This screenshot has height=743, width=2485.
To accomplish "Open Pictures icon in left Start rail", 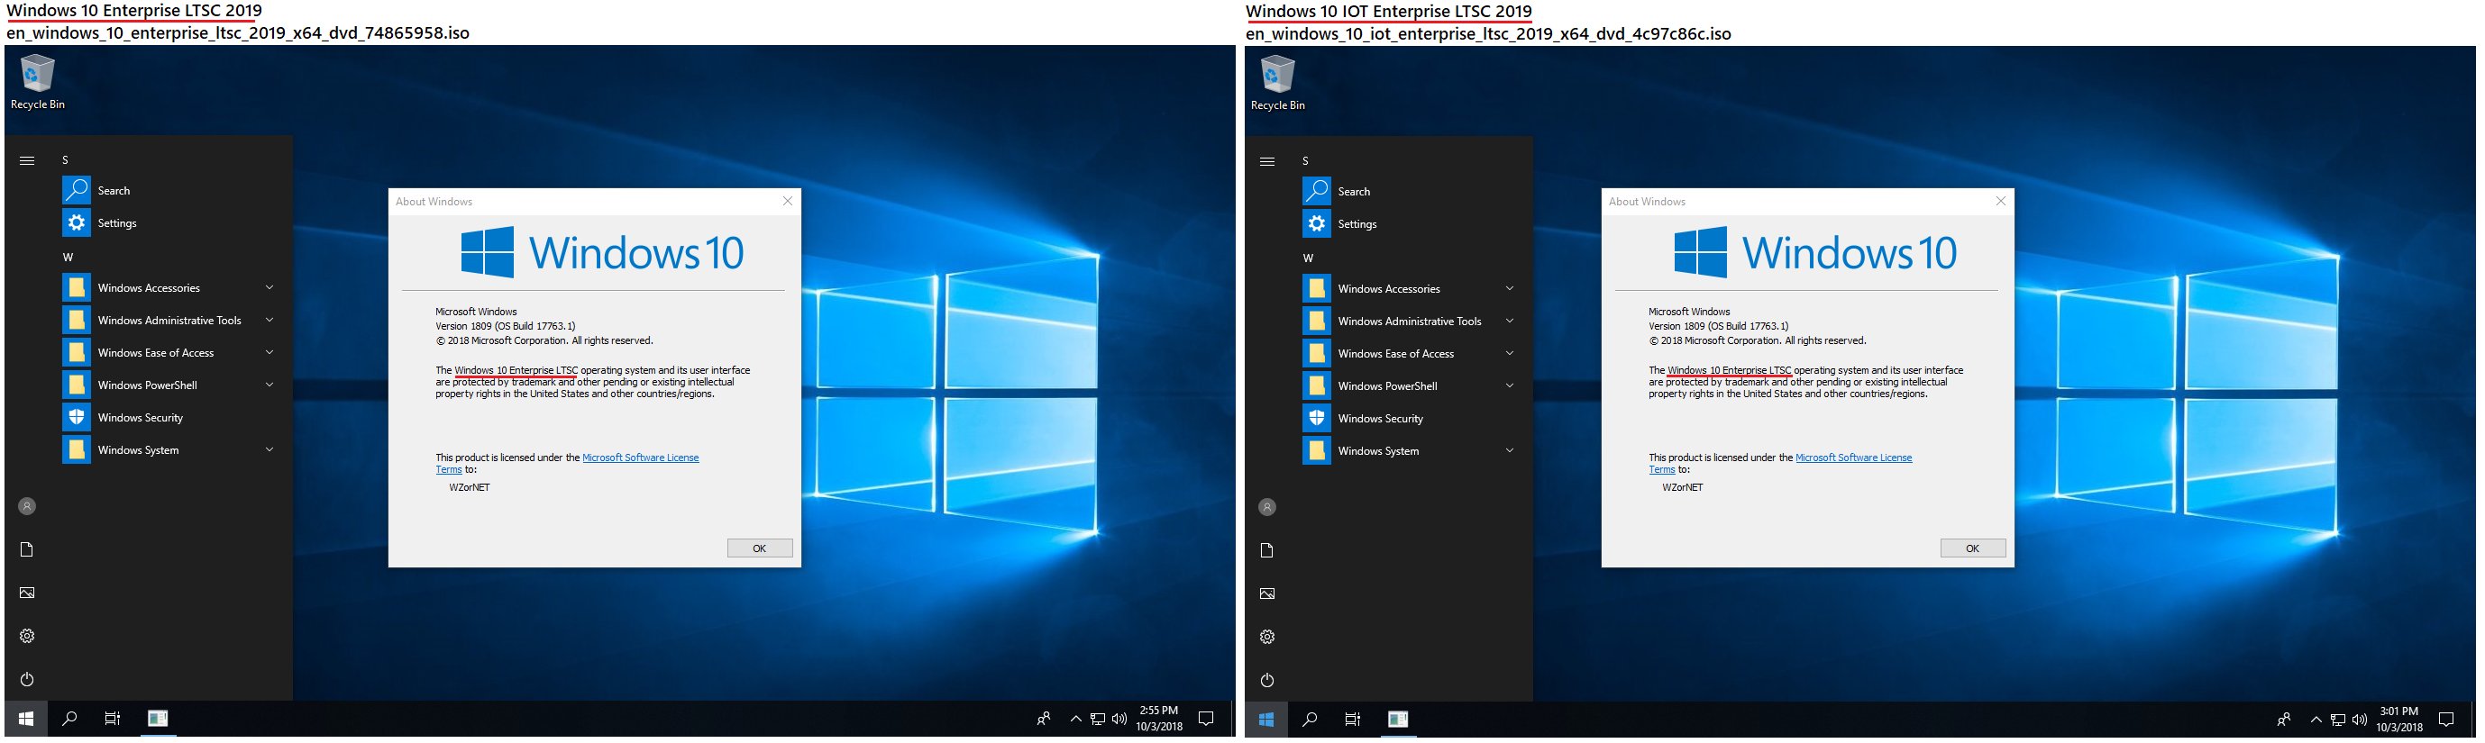I will (x=27, y=593).
